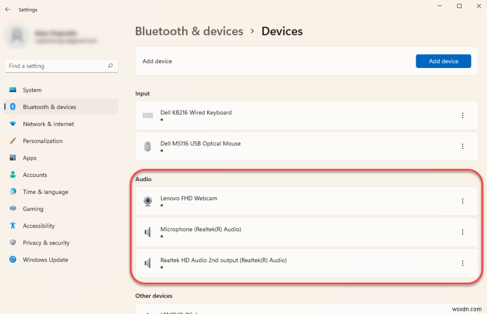Open the Gaming section
487x314 pixels.
click(33, 209)
